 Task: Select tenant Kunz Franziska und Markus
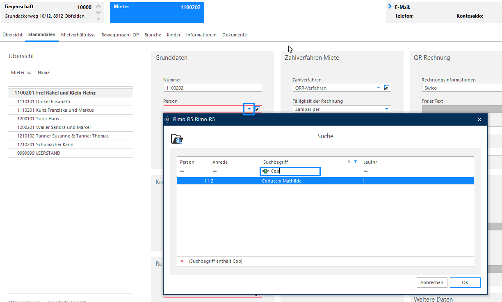(x=71, y=110)
